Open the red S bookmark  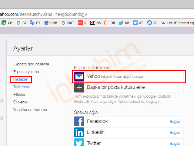coord(82,23)
